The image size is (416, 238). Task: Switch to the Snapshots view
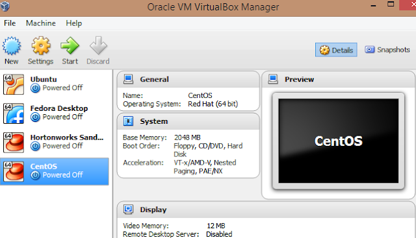tap(387, 50)
